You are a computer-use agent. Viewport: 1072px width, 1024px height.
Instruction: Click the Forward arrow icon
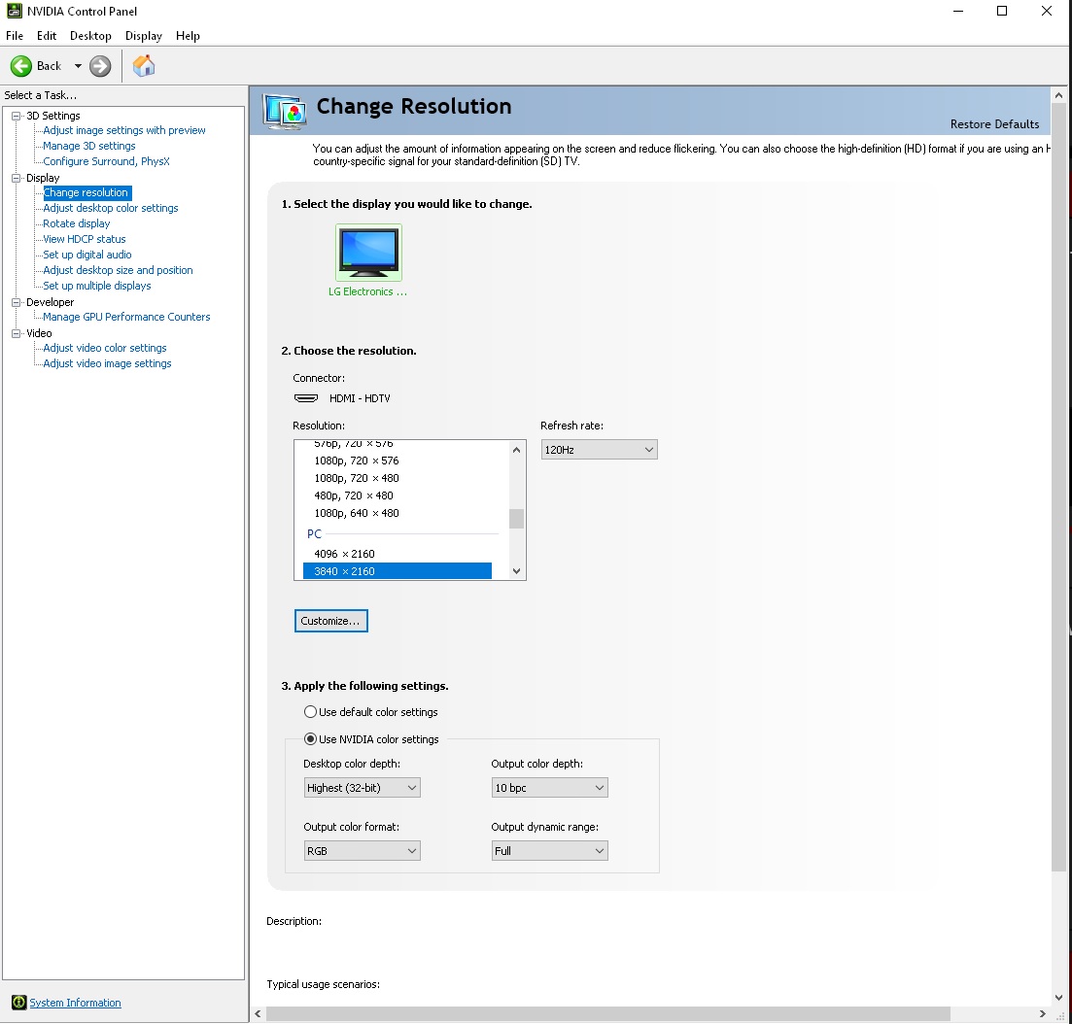pos(100,66)
